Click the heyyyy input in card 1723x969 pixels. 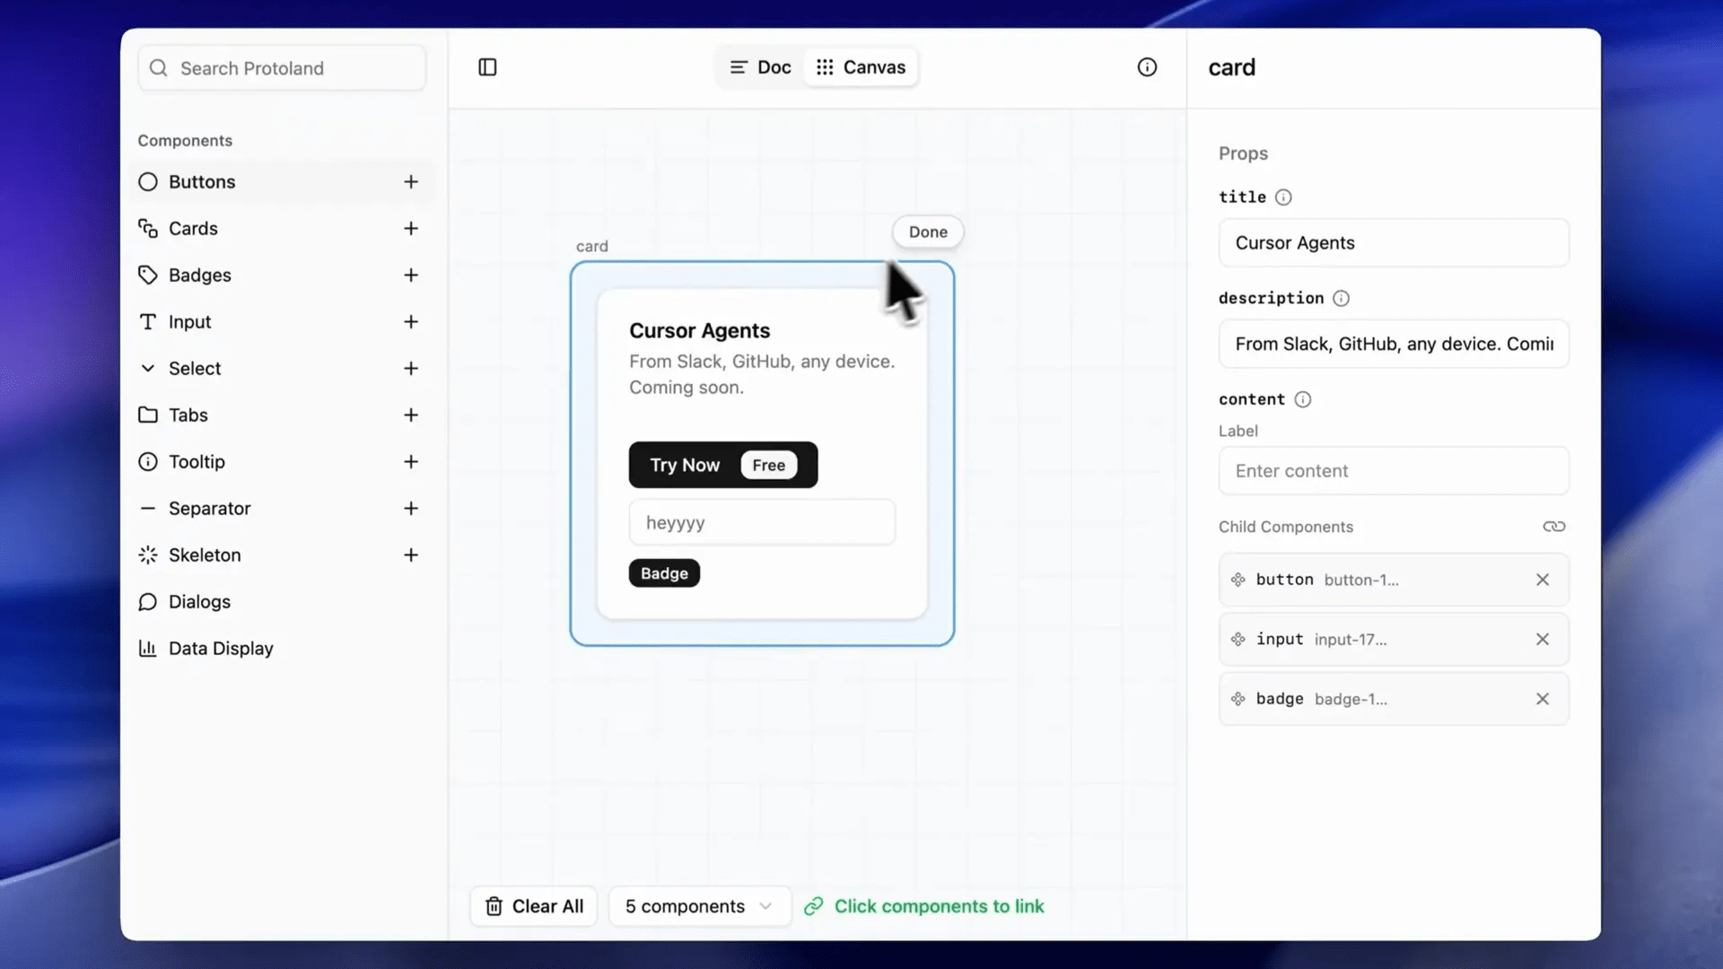[x=762, y=522]
